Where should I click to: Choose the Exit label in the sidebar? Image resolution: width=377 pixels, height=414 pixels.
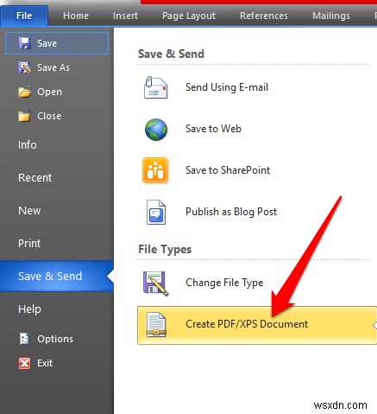[x=45, y=363]
